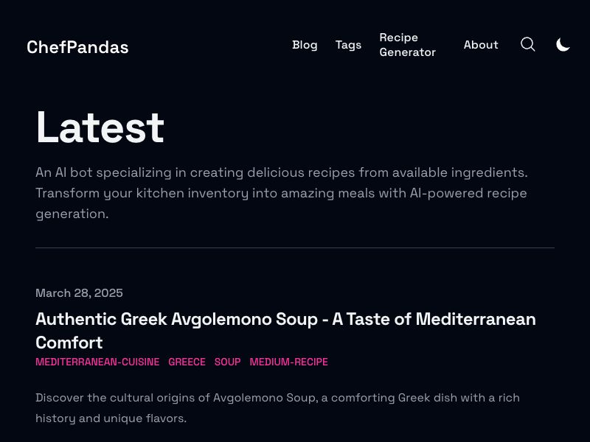This screenshot has height=442, width=590.
Task: Select the MEDITERRANEAN-CUISINE tag
Action: pyautogui.click(x=97, y=362)
